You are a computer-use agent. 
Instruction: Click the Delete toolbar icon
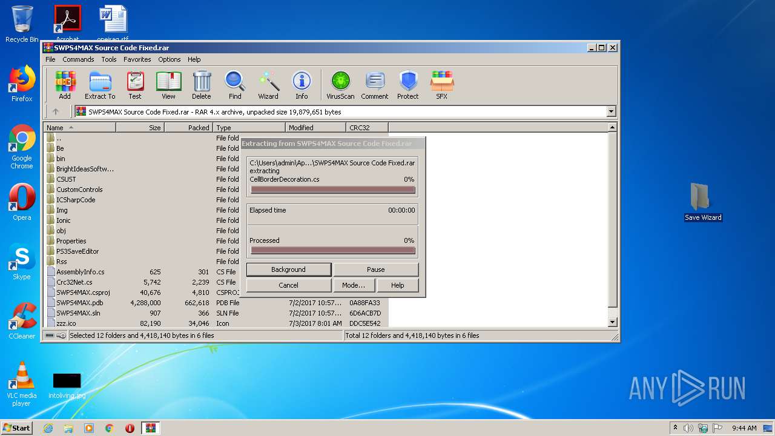click(x=202, y=85)
